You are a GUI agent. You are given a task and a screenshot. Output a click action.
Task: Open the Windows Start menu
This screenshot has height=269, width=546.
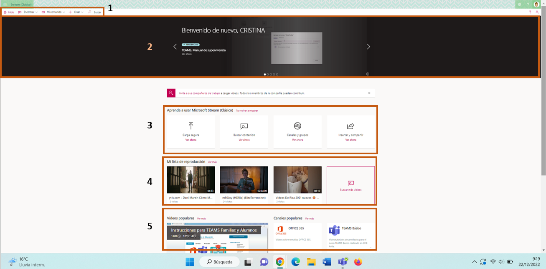coord(190,262)
